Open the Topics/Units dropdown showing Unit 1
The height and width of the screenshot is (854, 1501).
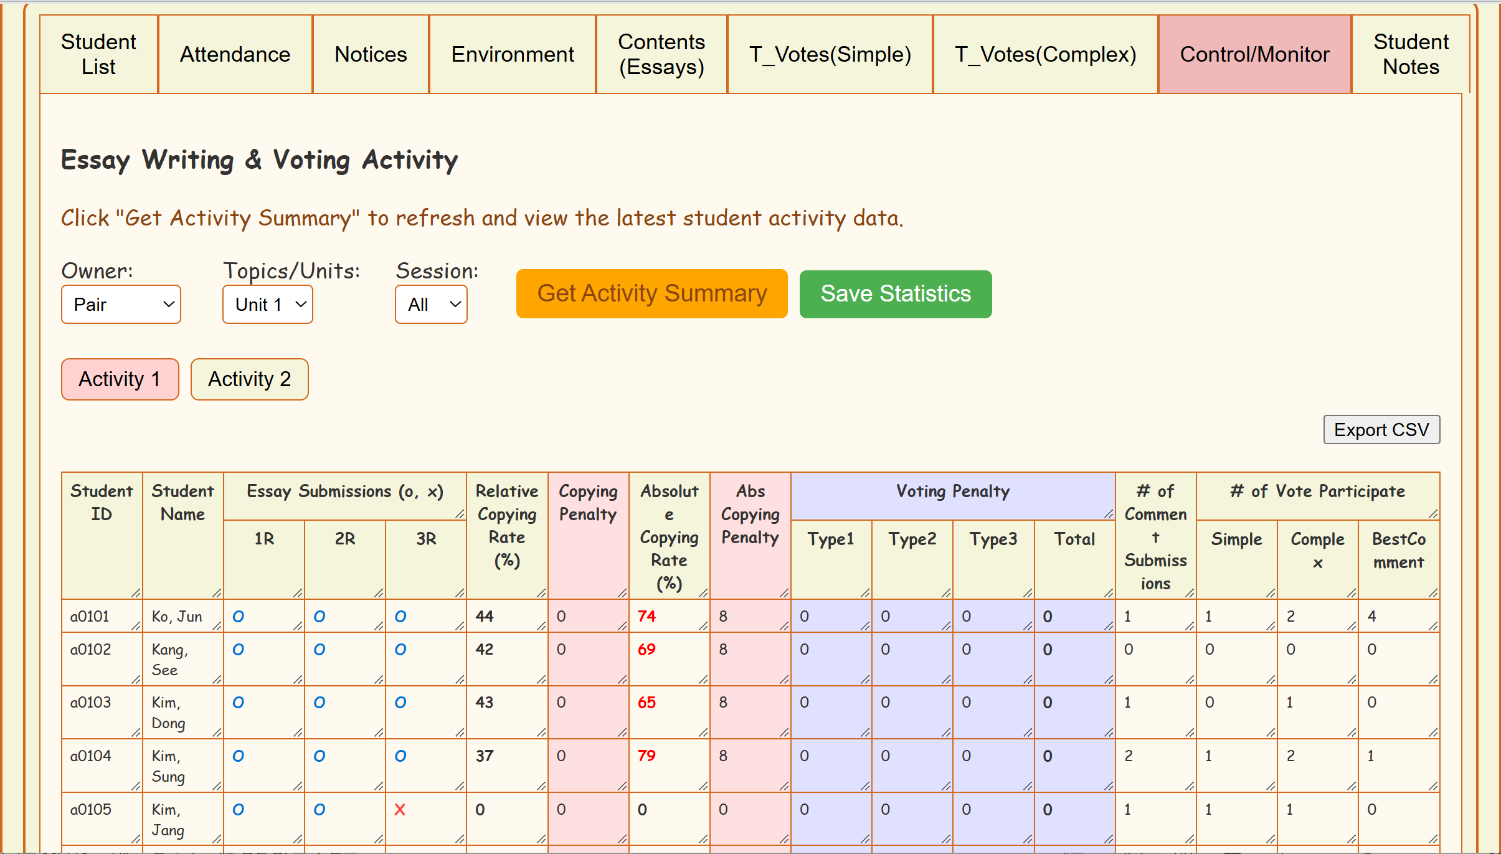(x=268, y=305)
